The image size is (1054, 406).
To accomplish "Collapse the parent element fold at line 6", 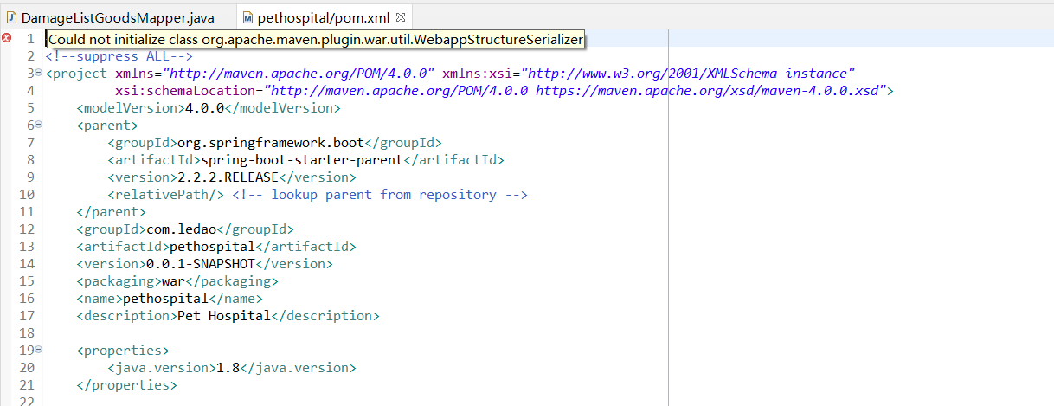I will (x=39, y=126).
